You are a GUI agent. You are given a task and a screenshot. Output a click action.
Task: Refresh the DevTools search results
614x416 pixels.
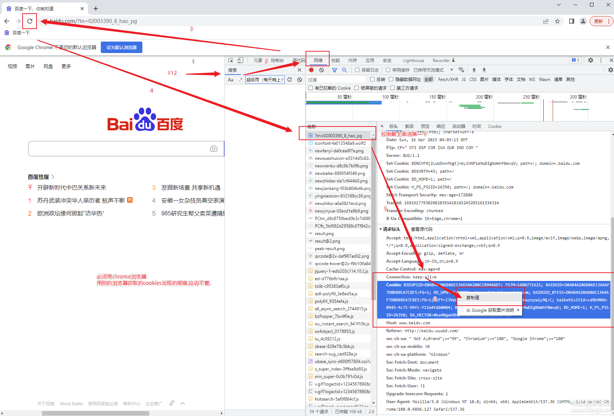coord(289,80)
